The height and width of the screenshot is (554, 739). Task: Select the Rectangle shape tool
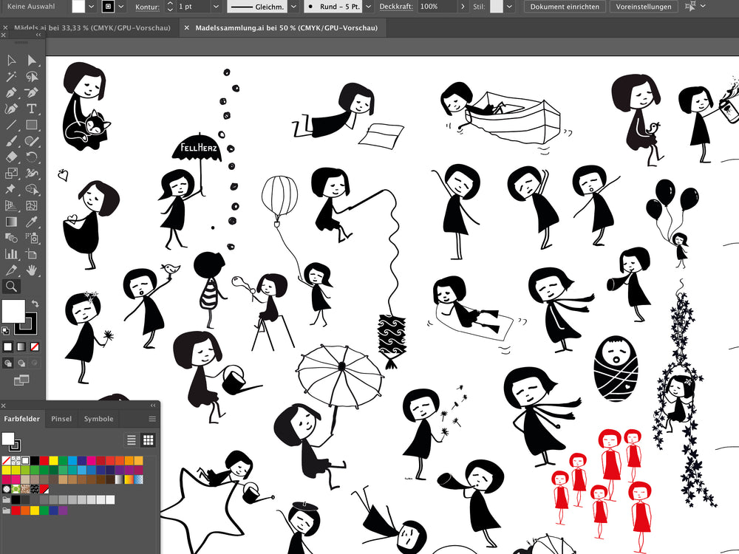click(x=32, y=125)
